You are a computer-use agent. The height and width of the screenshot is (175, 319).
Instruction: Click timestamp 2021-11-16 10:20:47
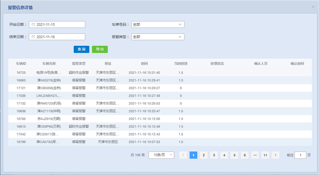point(144,111)
